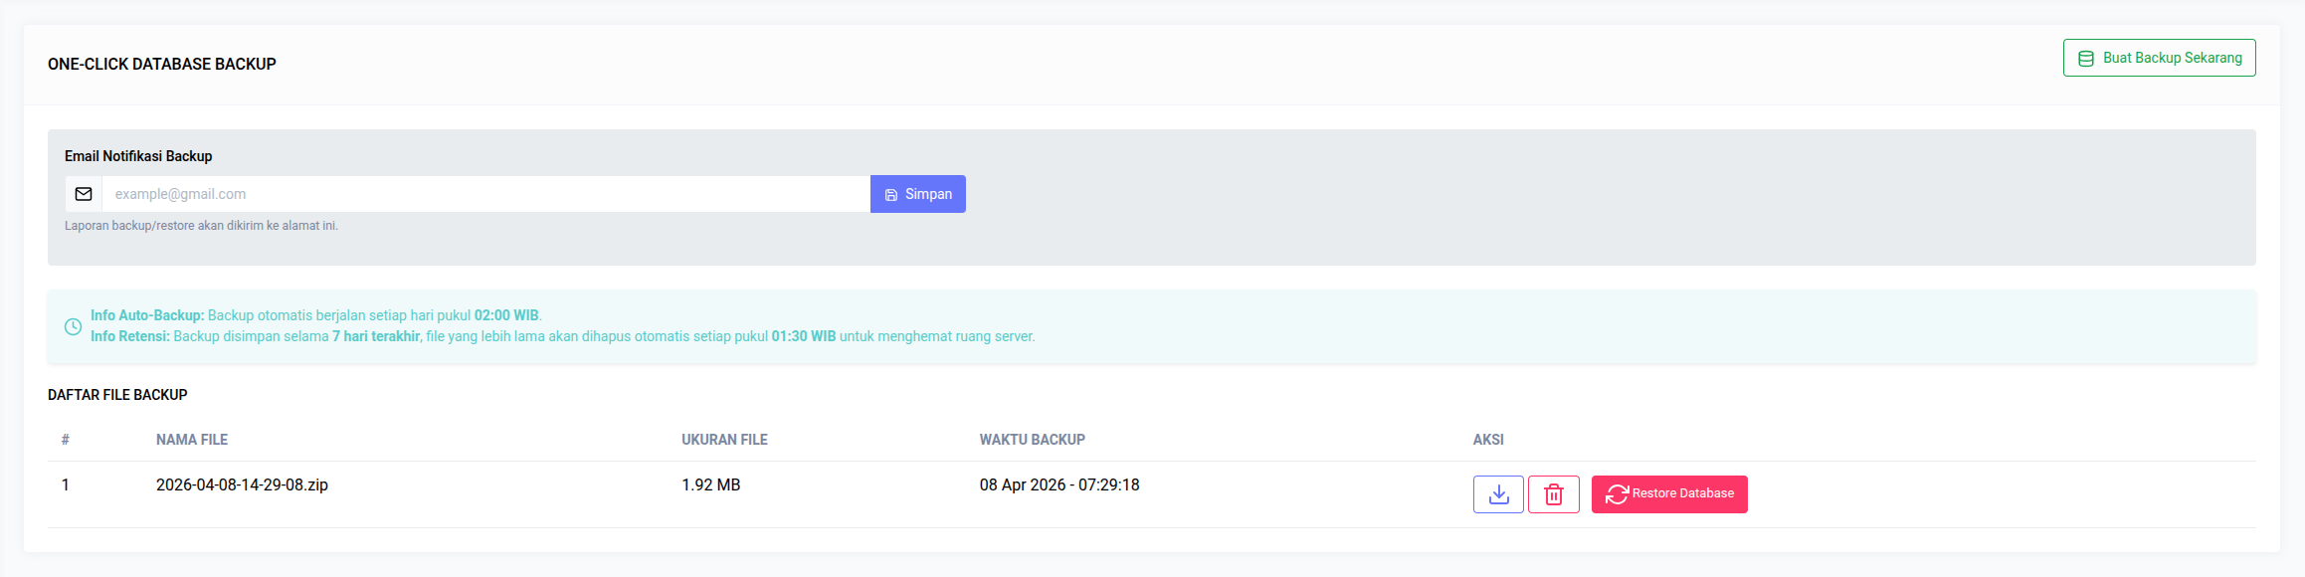Click the envelope icon beside email field
The width and height of the screenshot is (2305, 577).
(84, 194)
